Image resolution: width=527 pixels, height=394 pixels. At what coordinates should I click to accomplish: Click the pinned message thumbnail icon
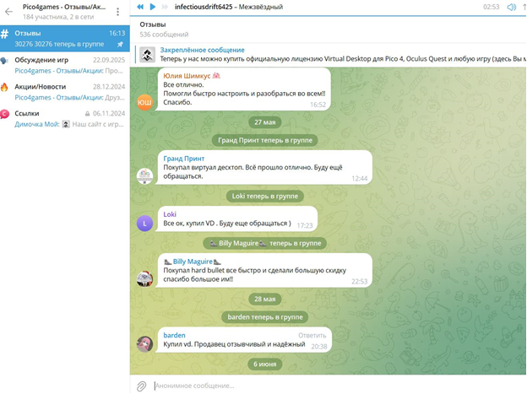(147, 56)
